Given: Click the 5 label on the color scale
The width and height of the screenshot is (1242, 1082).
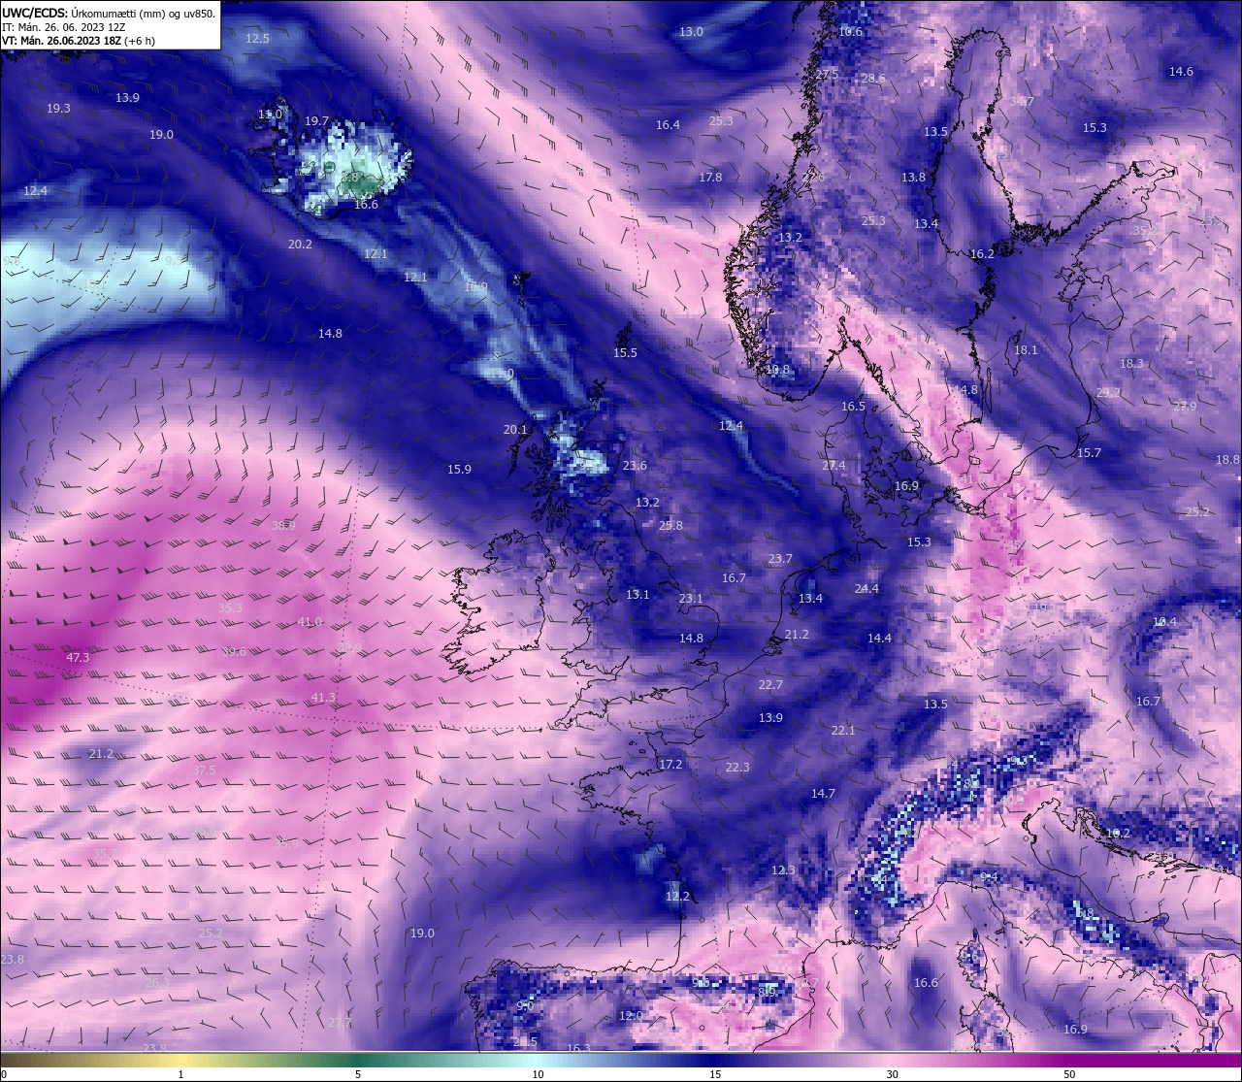Looking at the screenshot, I should point(358,1074).
